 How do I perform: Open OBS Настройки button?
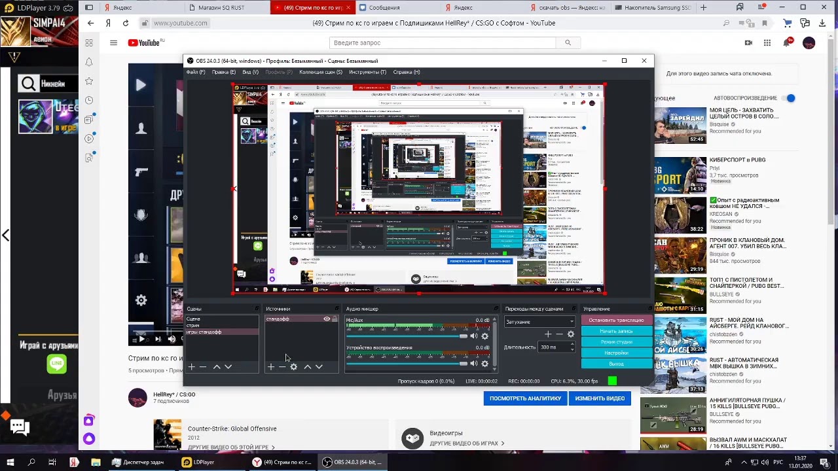616,353
